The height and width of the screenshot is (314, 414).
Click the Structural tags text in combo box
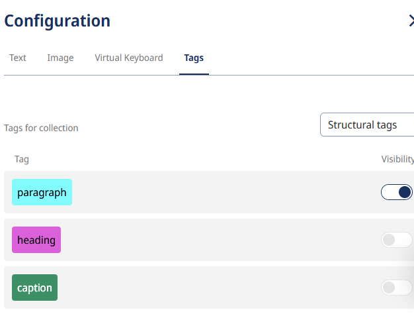coord(362,125)
